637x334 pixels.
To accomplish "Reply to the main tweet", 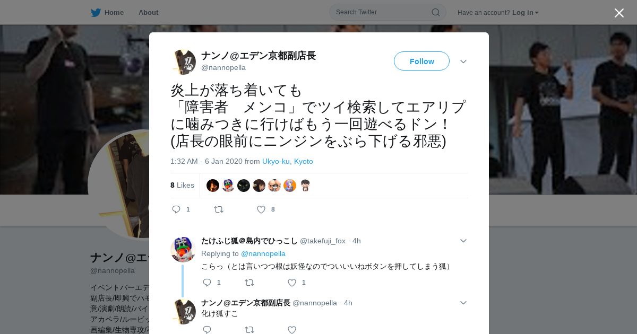I will pos(176,209).
